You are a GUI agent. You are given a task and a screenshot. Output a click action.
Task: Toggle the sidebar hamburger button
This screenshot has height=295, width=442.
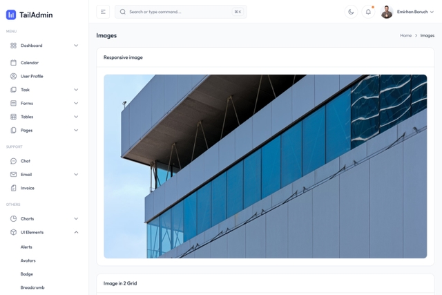coord(103,12)
